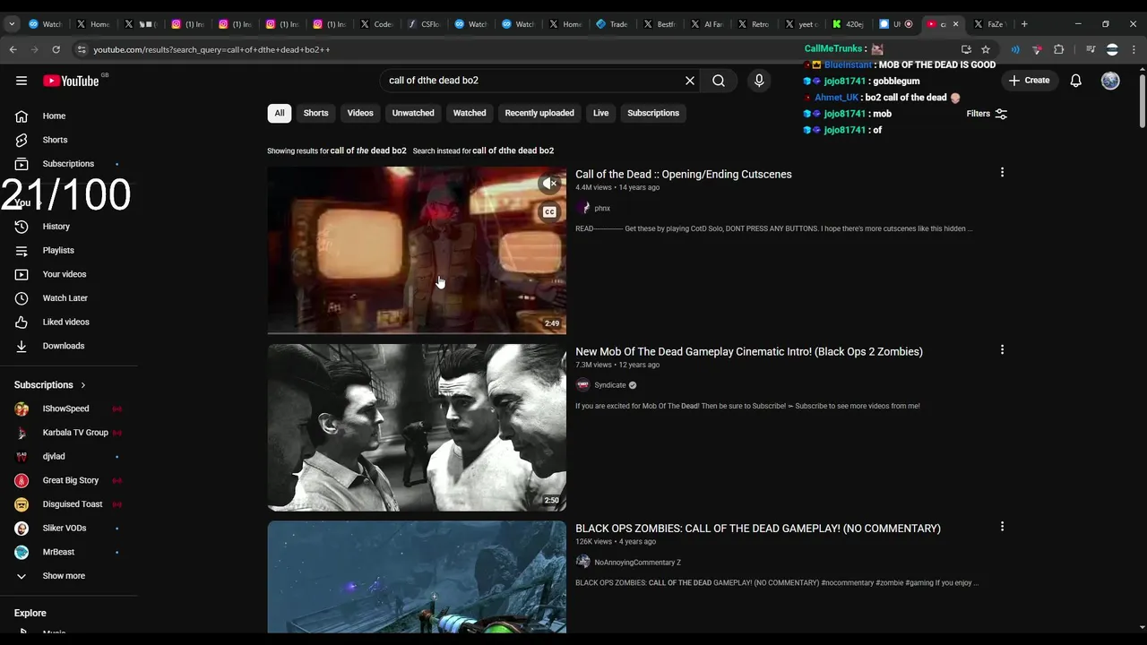This screenshot has width=1147, height=645.
Task: Switch to the CSFlo browser tab
Action: (x=423, y=24)
